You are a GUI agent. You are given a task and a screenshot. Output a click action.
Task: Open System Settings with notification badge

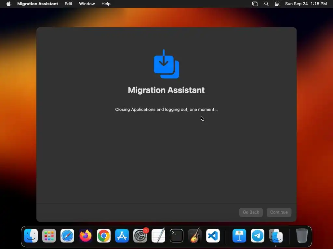click(x=140, y=236)
